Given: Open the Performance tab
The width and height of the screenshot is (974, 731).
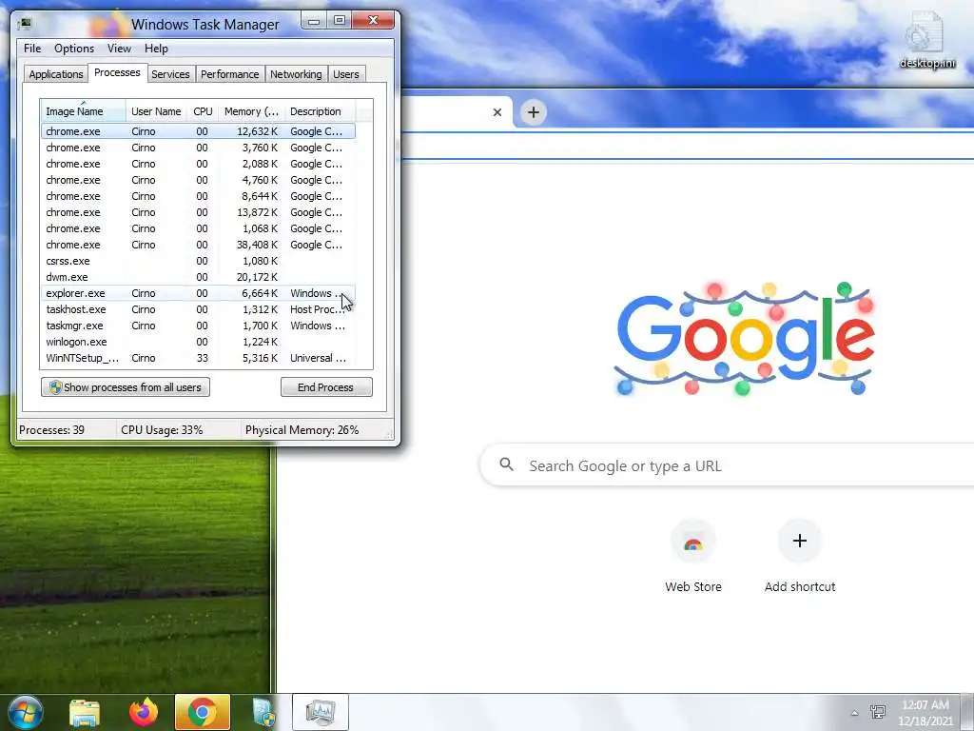Looking at the screenshot, I should tap(230, 74).
